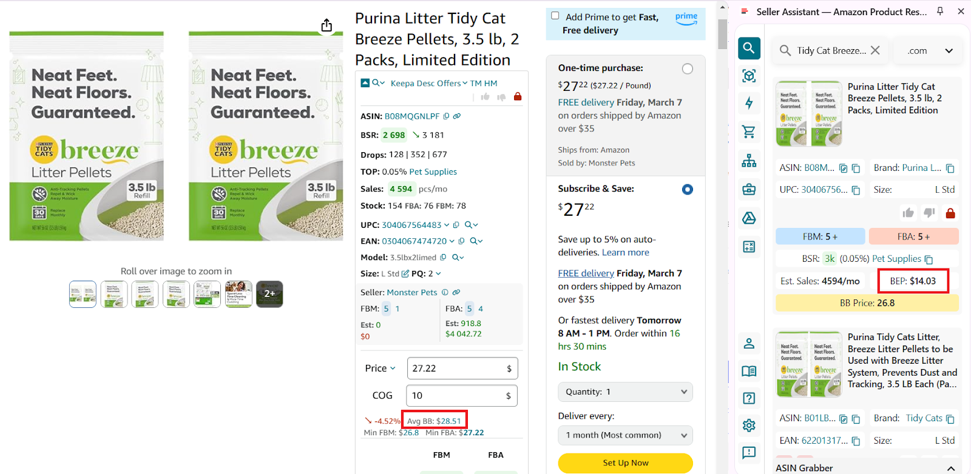Select the 2+ product thumbnail
This screenshot has height=474, width=971.
tap(269, 294)
